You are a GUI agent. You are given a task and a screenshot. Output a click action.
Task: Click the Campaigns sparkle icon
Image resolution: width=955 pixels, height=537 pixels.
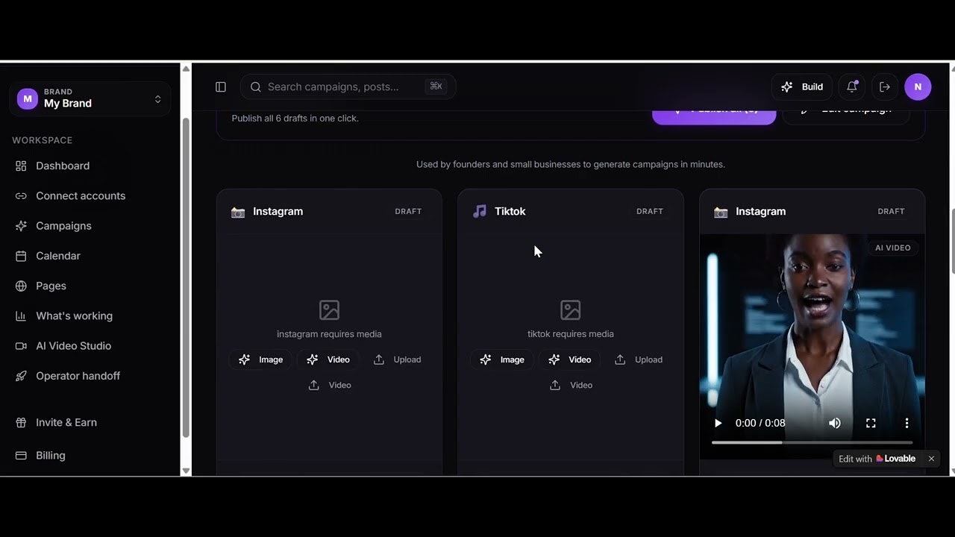[21, 226]
